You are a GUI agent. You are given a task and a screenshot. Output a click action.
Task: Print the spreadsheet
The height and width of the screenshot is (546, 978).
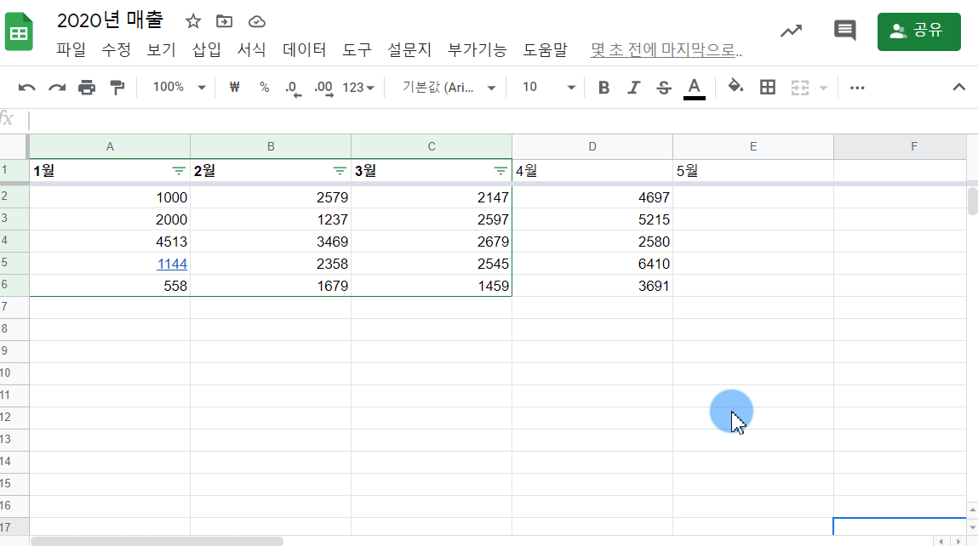coord(87,88)
